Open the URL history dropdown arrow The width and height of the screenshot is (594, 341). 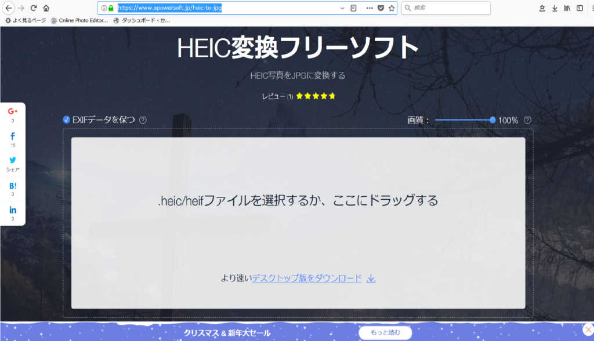pos(342,8)
